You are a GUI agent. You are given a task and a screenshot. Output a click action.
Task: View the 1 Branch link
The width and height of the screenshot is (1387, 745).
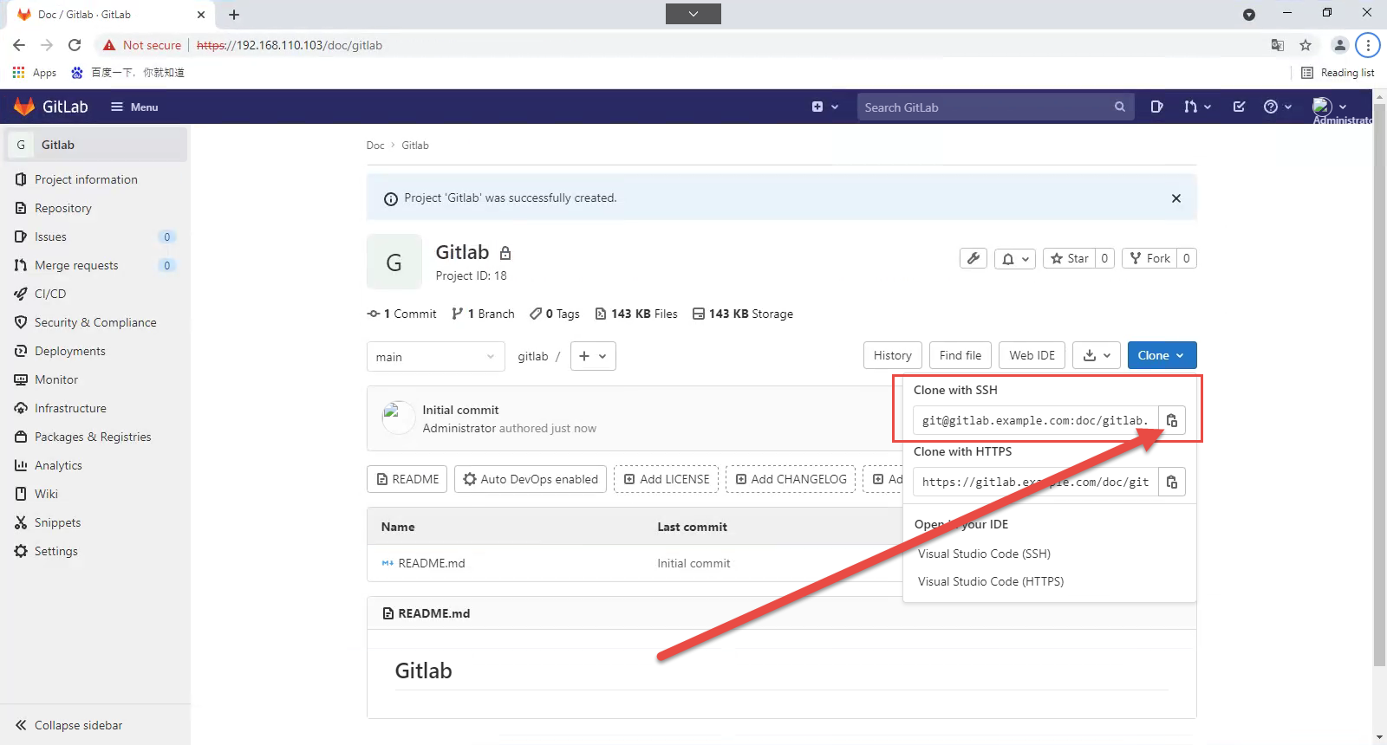tap(483, 314)
